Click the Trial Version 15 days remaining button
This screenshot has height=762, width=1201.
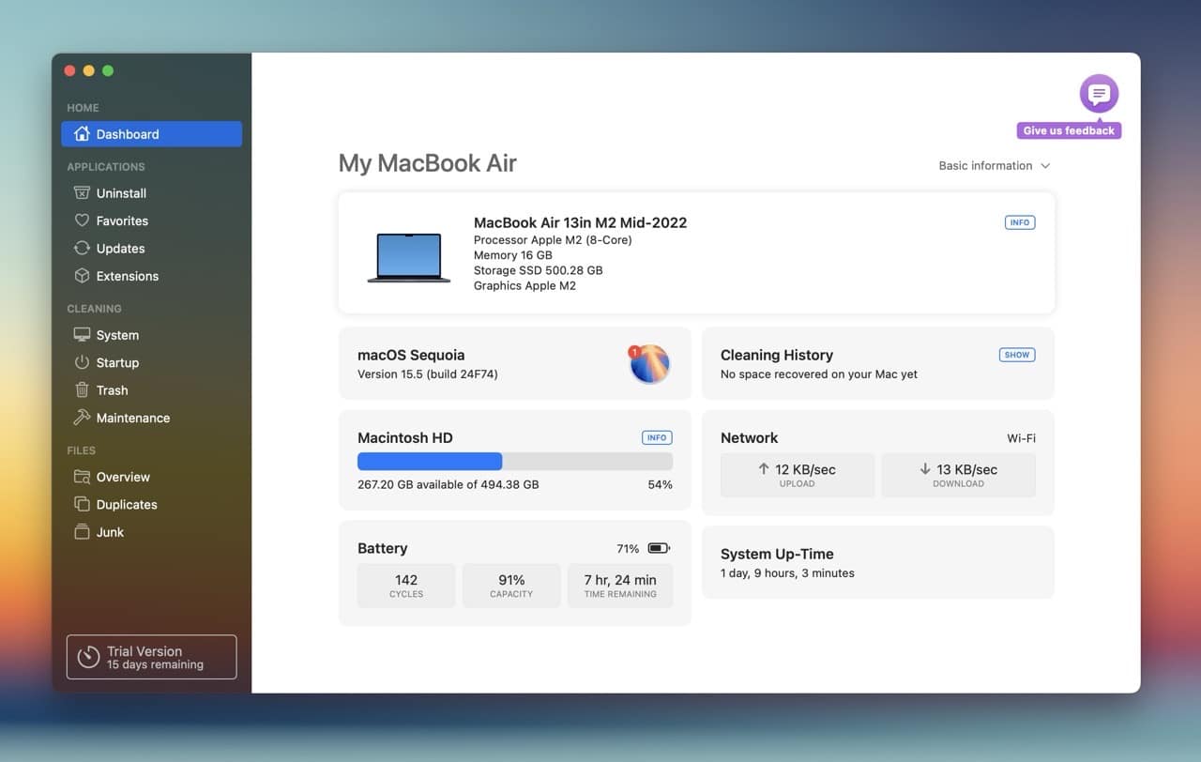pos(151,657)
